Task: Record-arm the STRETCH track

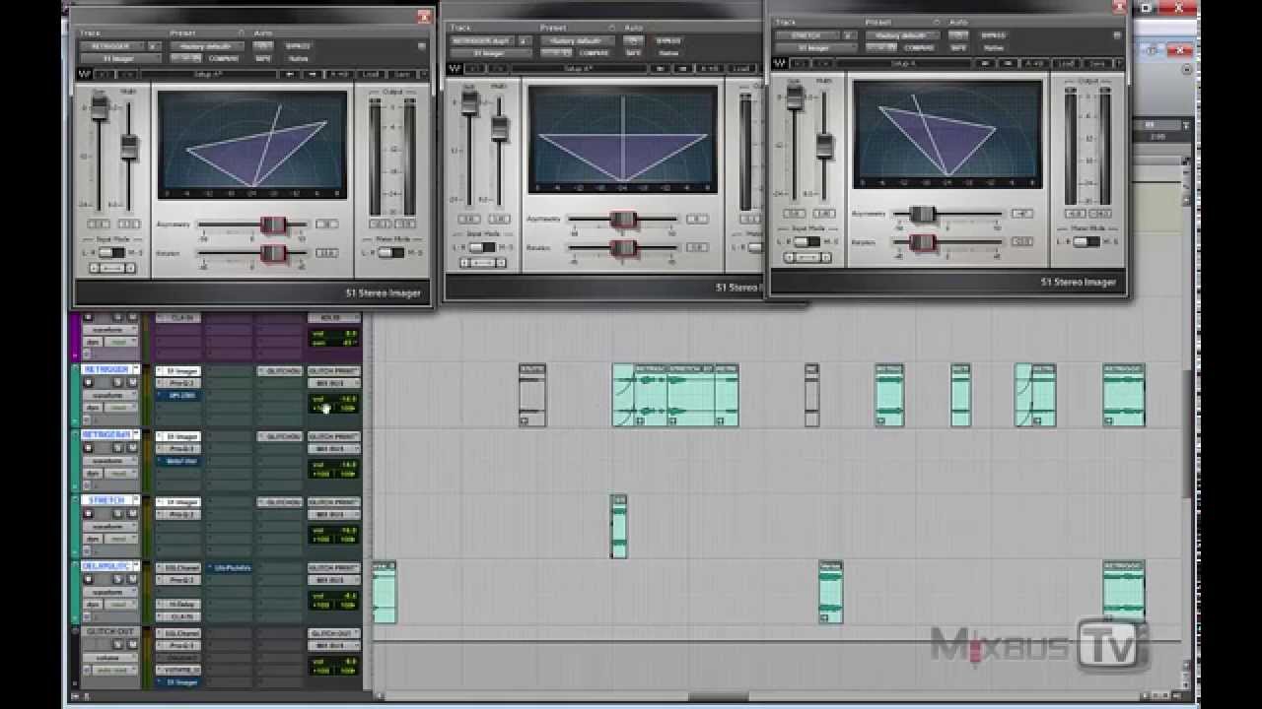Action: click(x=88, y=514)
